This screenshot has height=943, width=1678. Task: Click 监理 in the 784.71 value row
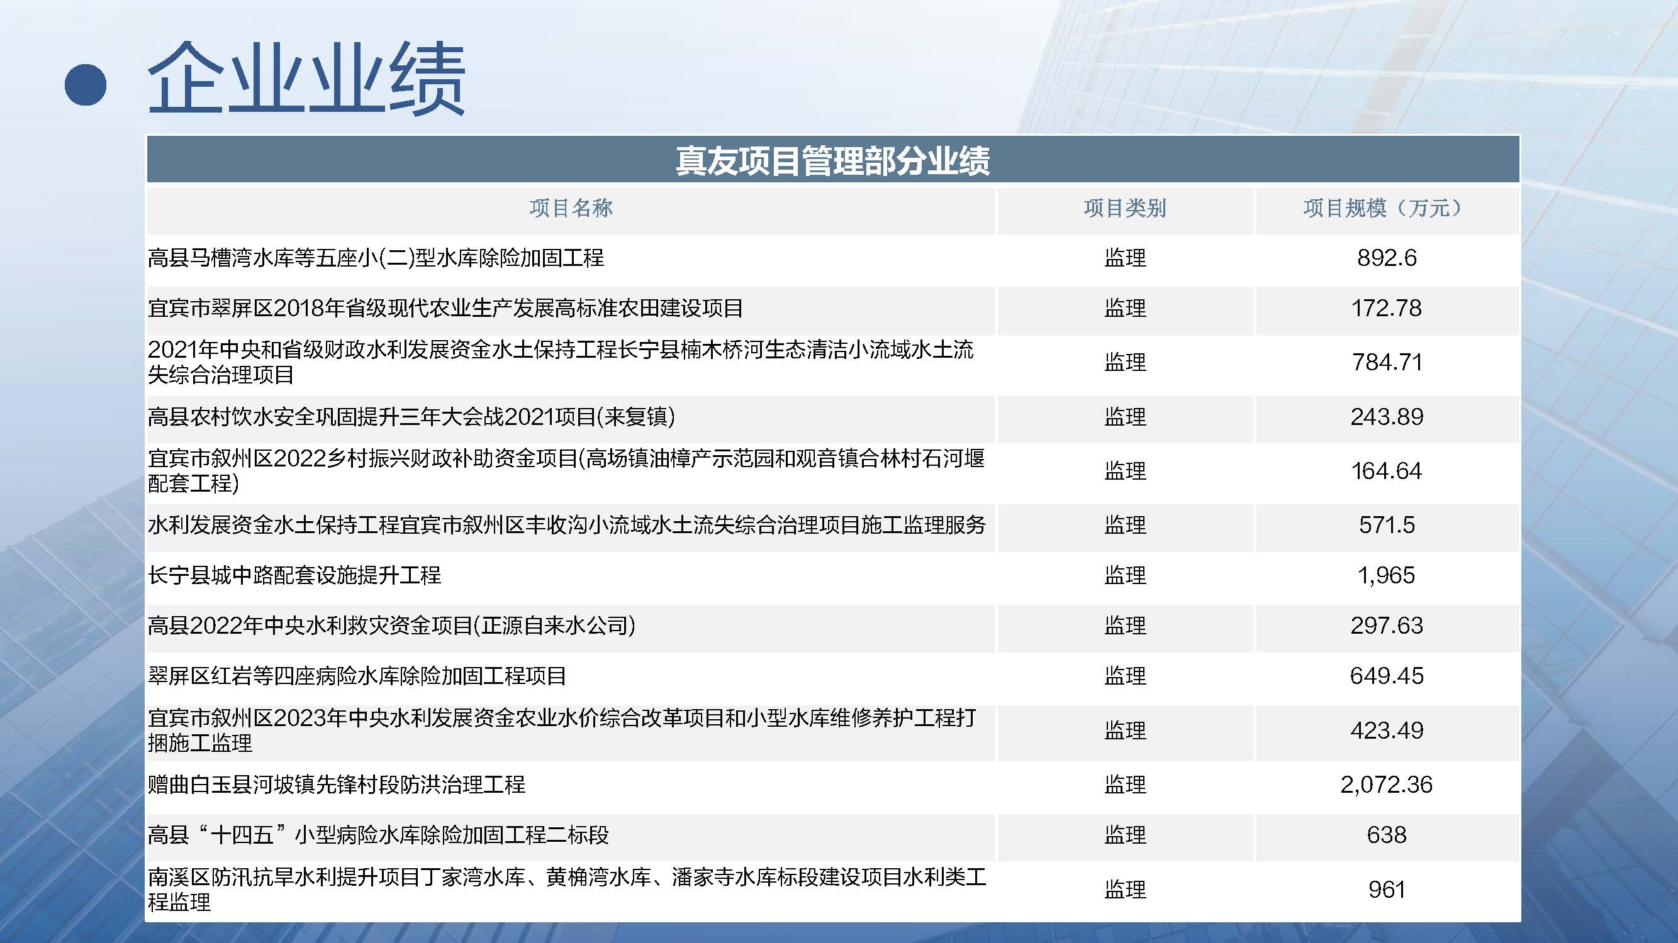(x=1125, y=363)
